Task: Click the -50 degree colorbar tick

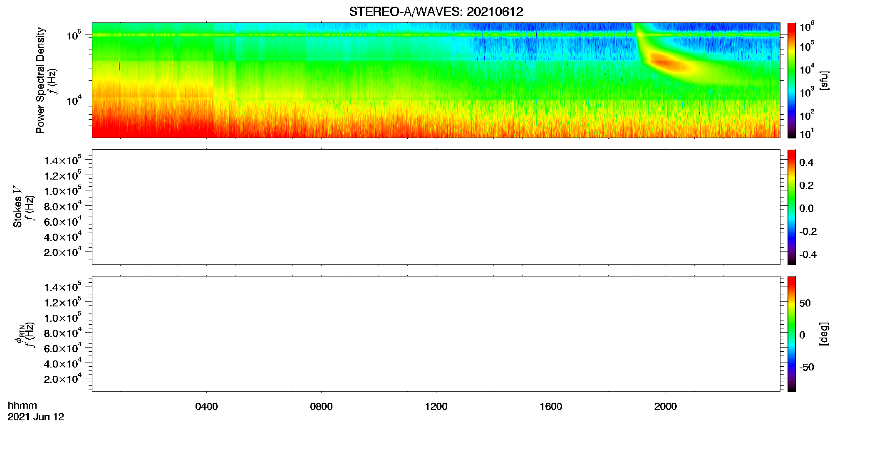Action: (807, 367)
